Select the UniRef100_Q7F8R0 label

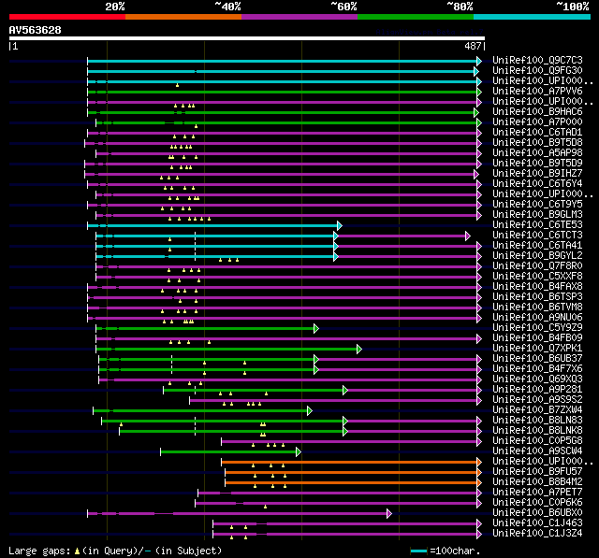point(537,266)
